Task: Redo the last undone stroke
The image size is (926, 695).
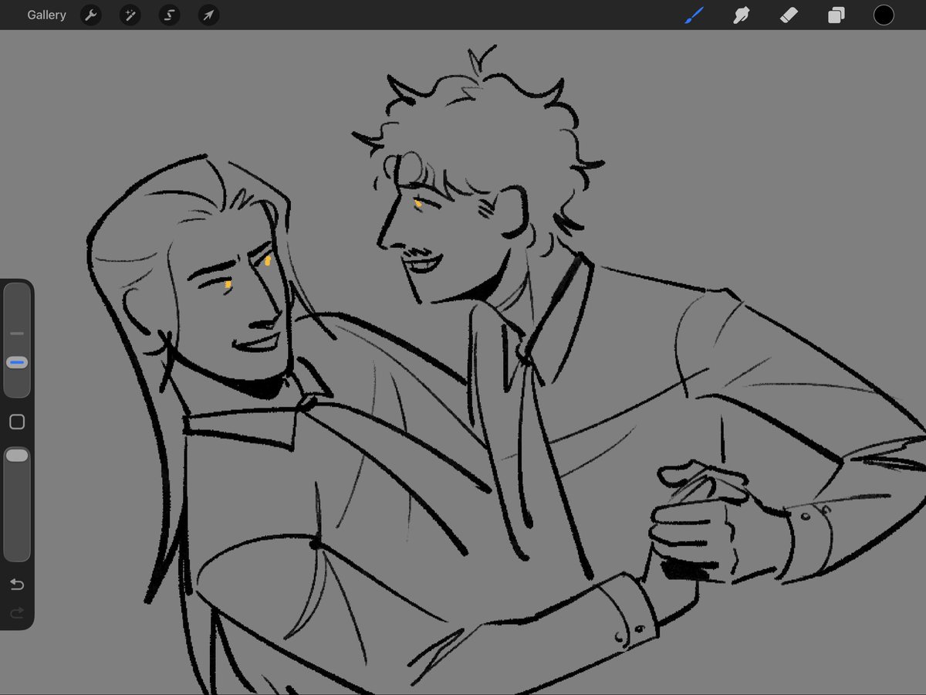Action: click(x=17, y=613)
